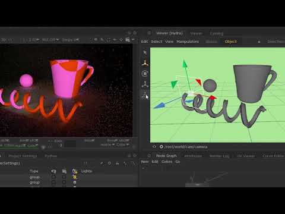The height and width of the screenshot is (214, 285).
Task: Open the matte dropdown in monitor
Action: (x=107, y=145)
